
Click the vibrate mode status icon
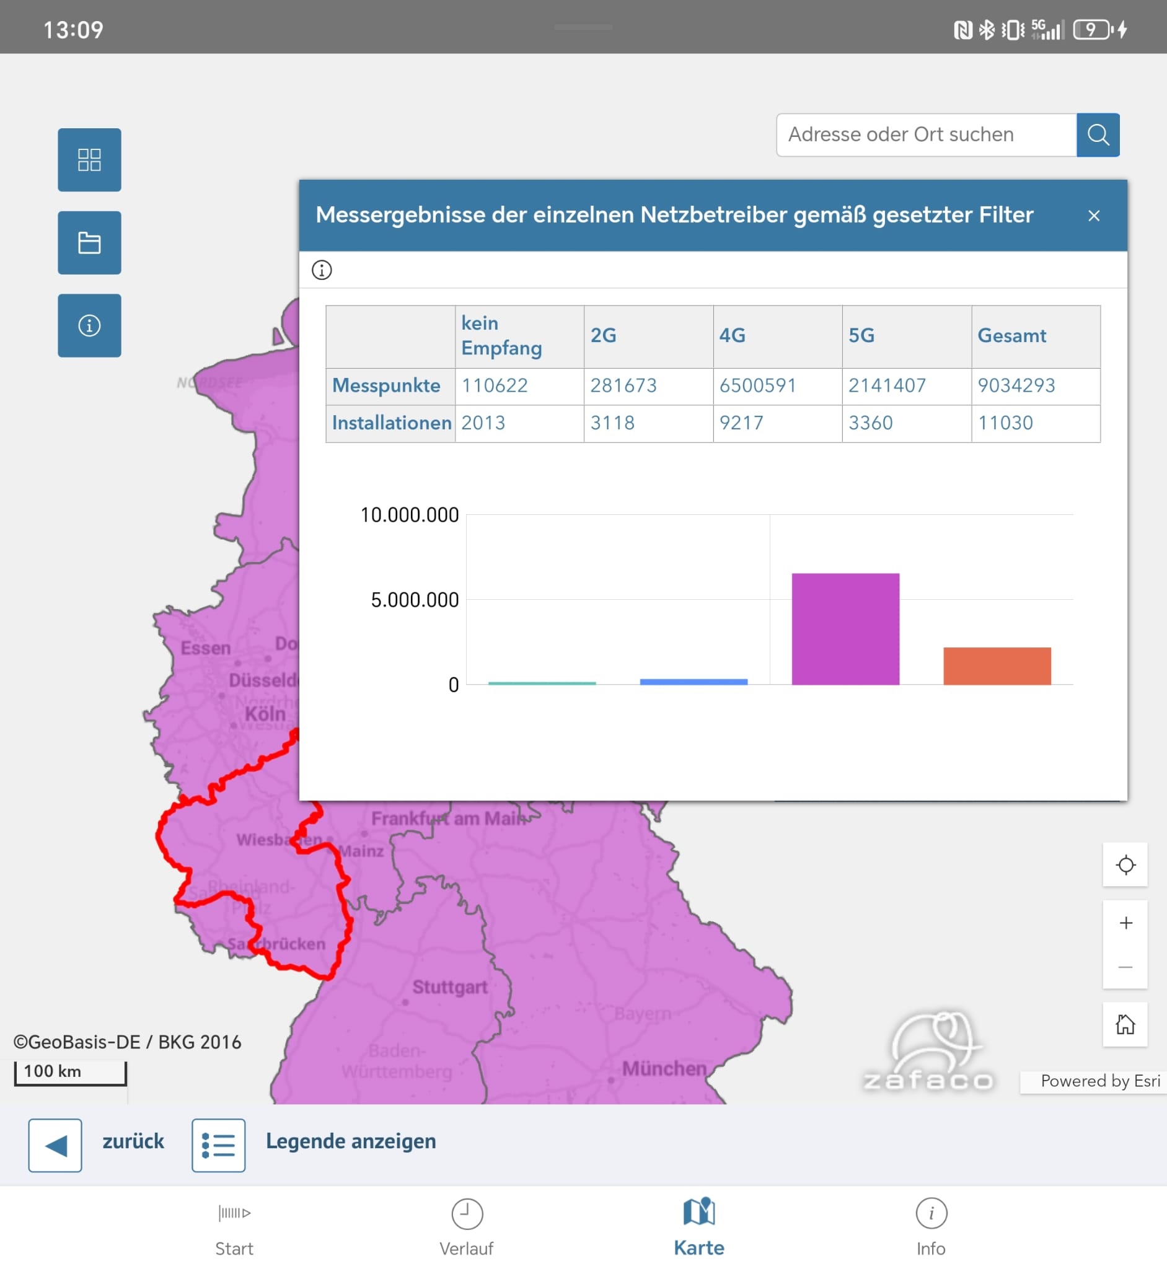tap(1013, 30)
